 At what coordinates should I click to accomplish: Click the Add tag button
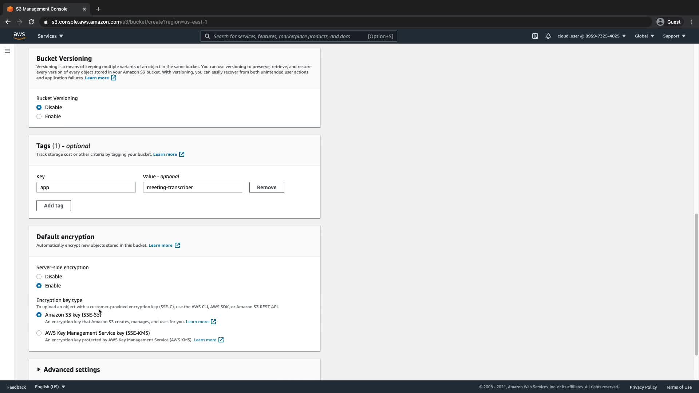54,206
